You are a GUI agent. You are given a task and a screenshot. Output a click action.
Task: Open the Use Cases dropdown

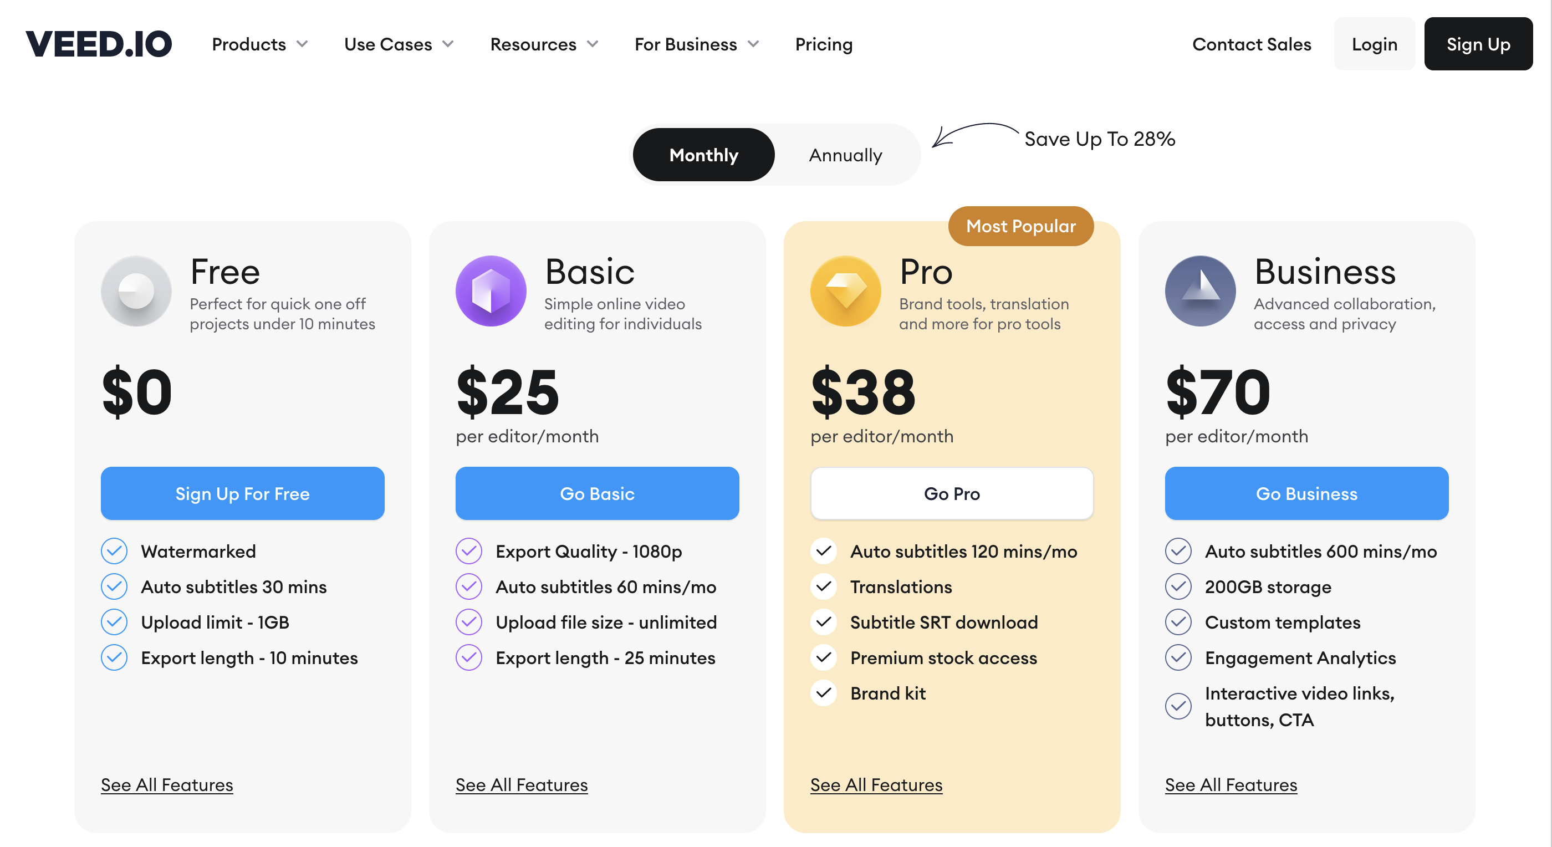(x=399, y=44)
